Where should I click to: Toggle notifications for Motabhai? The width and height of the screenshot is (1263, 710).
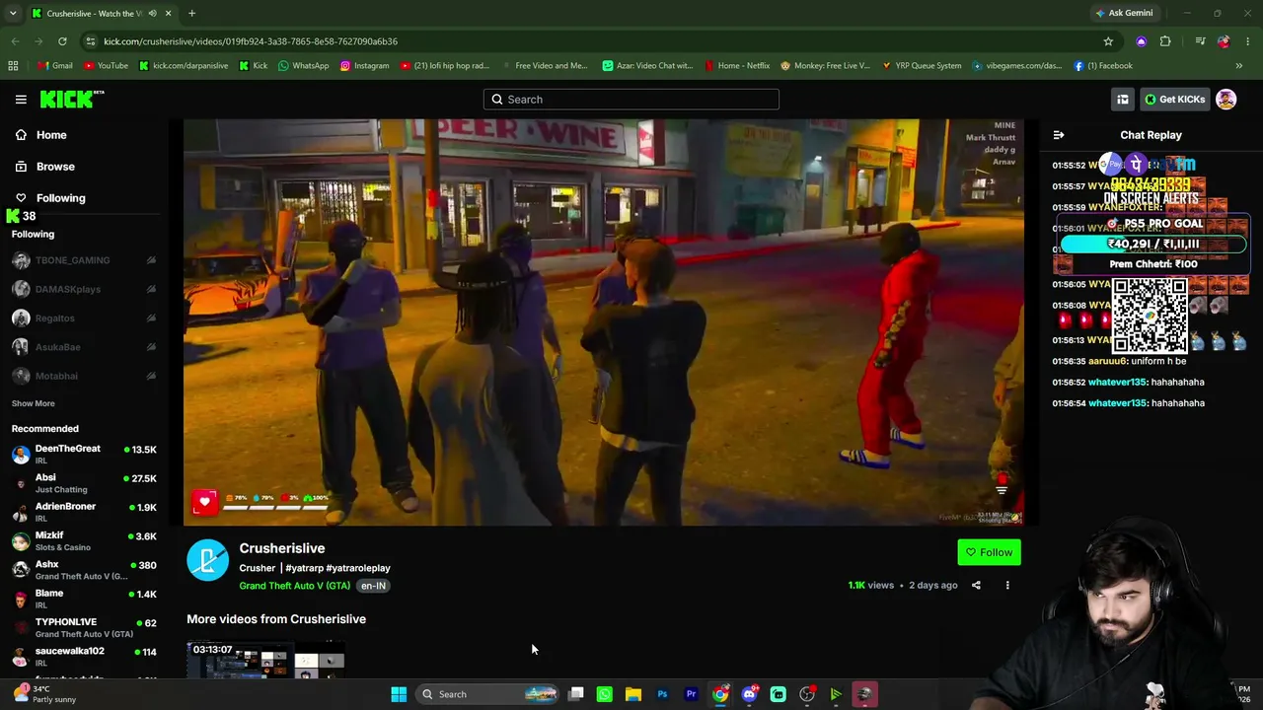click(x=151, y=376)
